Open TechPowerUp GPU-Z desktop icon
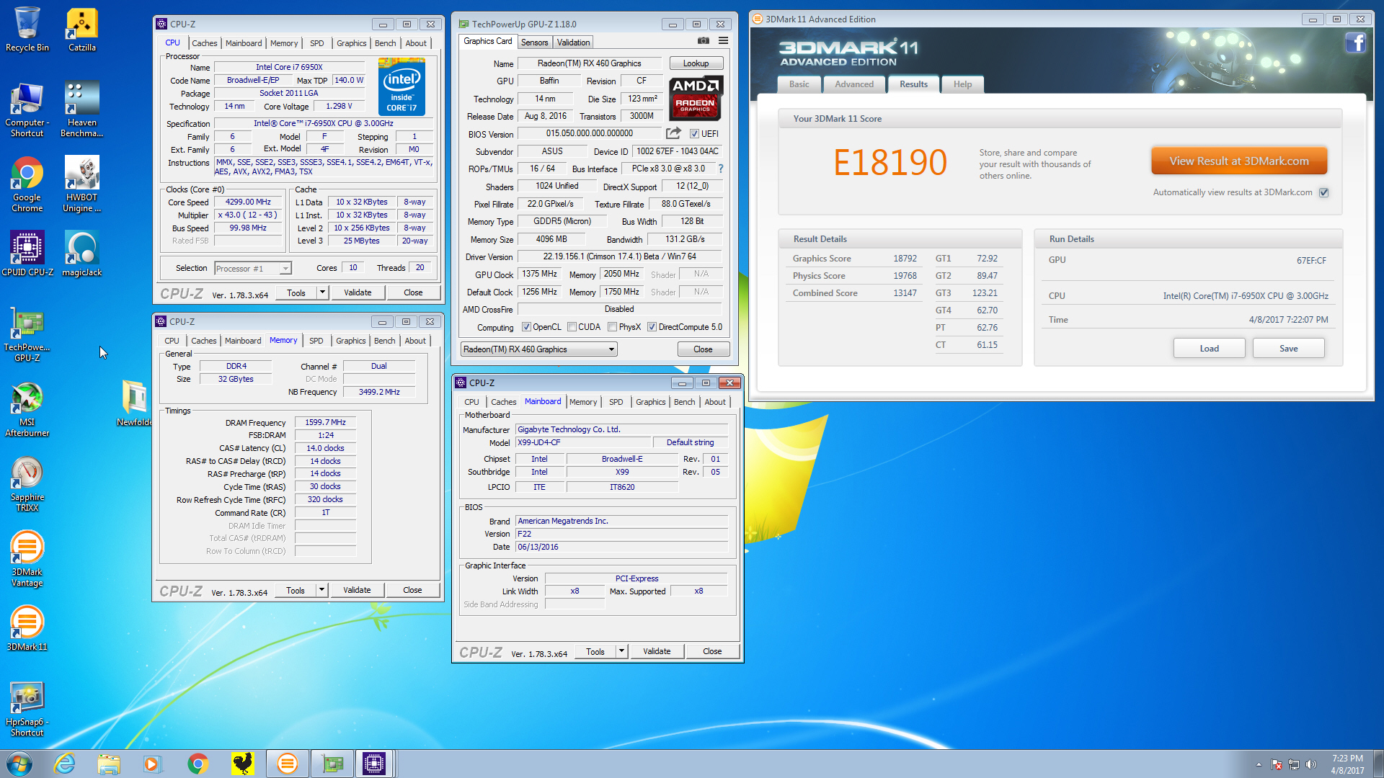 pyautogui.click(x=27, y=334)
